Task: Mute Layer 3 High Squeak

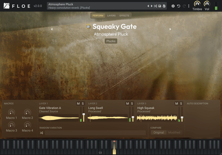Action: tap(176, 104)
